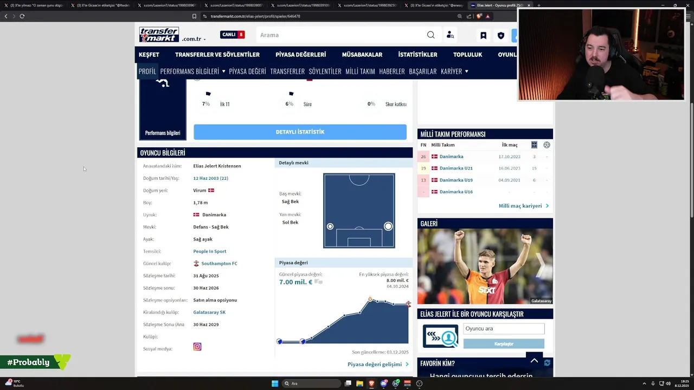Image resolution: width=694 pixels, height=390 pixels.
Task: Open the KEŞFET menu
Action: click(149, 55)
